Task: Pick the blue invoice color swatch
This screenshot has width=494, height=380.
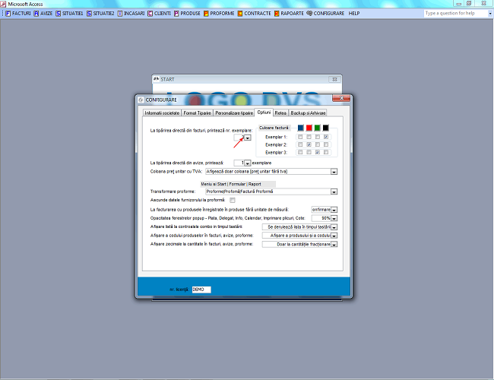Action: pos(300,128)
